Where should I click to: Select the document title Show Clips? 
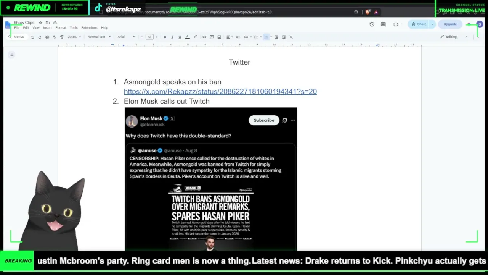24,23
